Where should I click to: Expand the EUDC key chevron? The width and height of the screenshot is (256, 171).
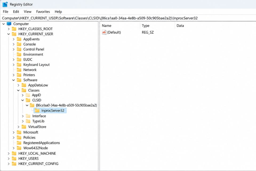[x=14, y=60]
